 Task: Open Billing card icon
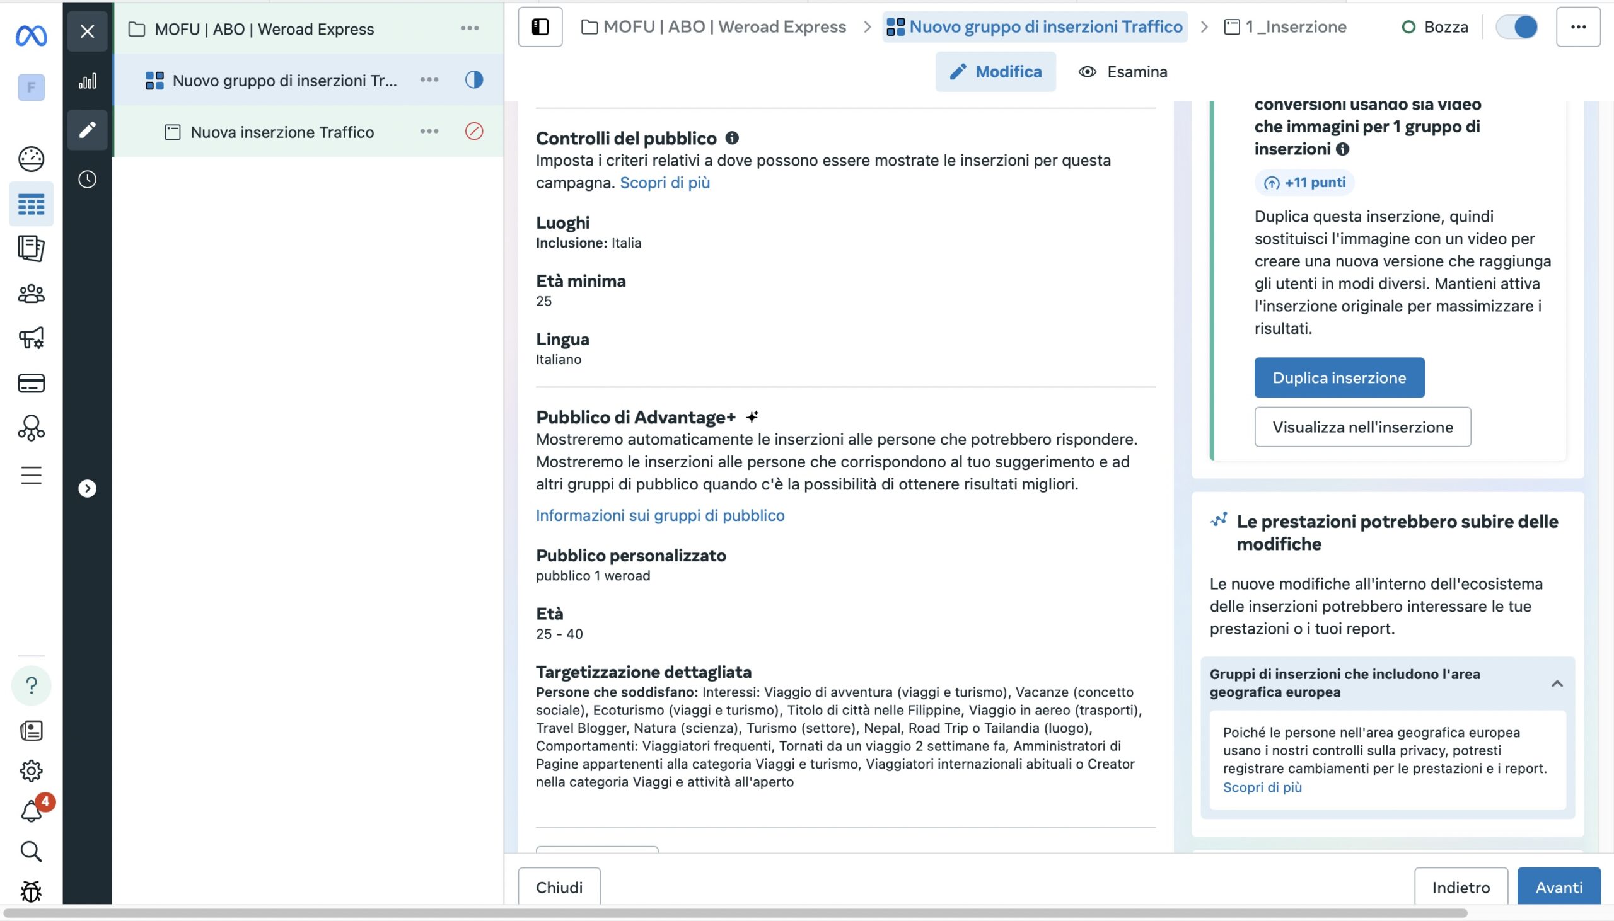(x=31, y=383)
